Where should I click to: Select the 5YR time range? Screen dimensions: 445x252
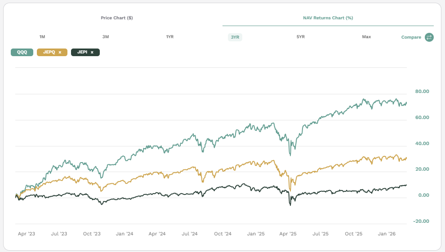click(301, 37)
